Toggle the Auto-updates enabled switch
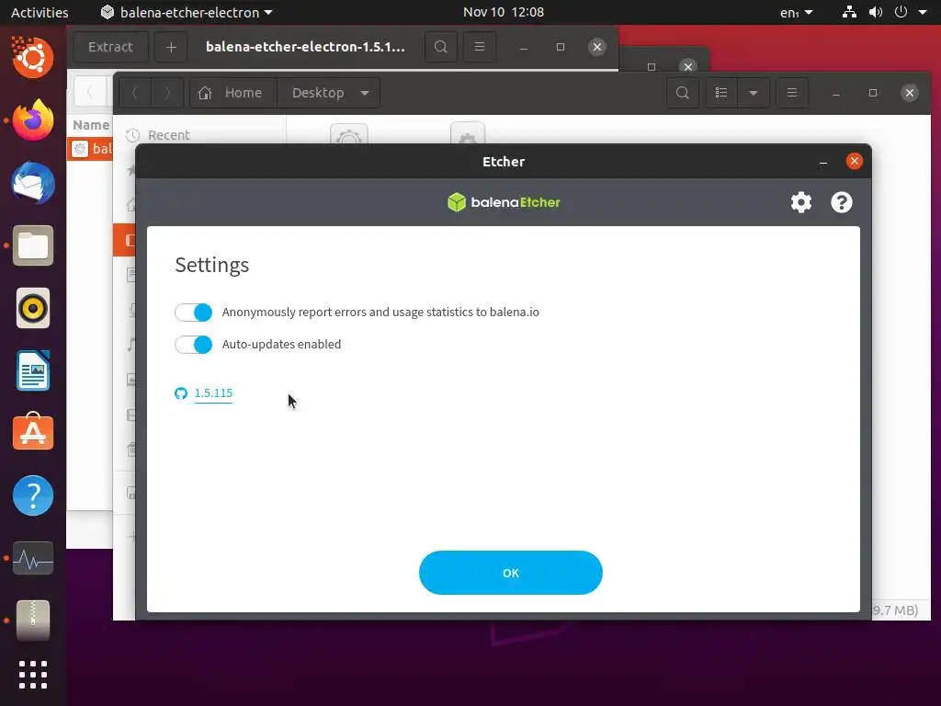This screenshot has height=706, width=941. tap(193, 345)
